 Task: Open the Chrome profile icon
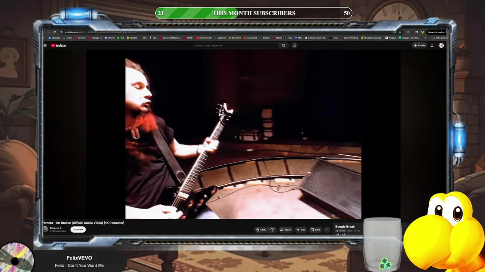click(422, 32)
